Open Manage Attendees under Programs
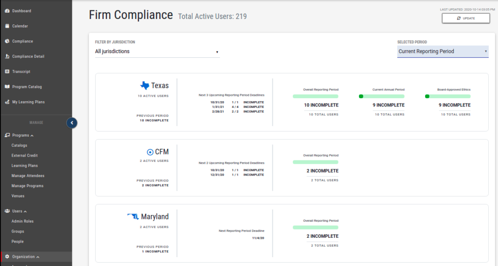Screen dimensions: 498x266 (x=28, y=176)
